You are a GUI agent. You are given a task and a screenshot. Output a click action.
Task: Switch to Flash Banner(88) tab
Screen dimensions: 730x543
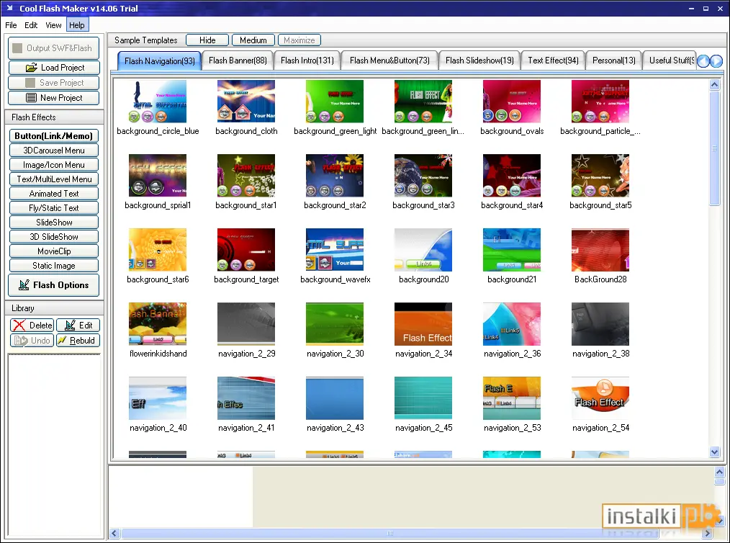238,60
